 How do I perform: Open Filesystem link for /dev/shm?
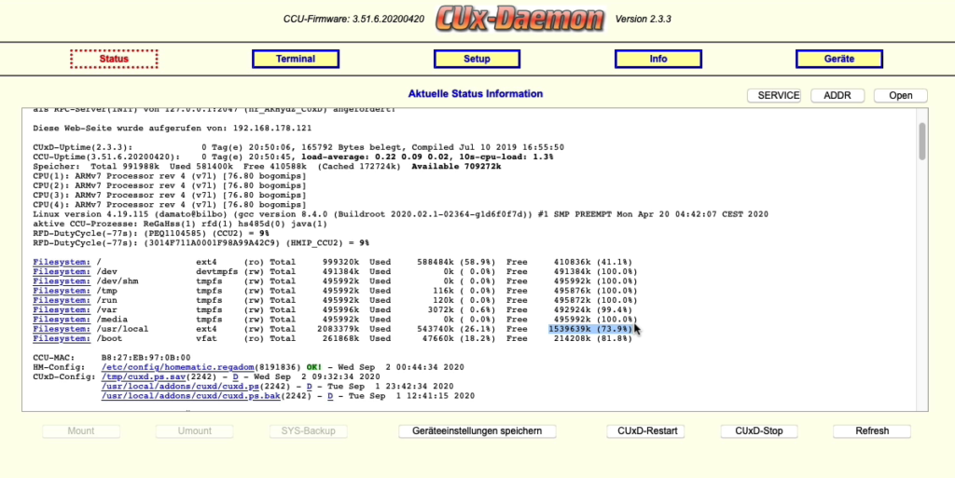tap(62, 281)
